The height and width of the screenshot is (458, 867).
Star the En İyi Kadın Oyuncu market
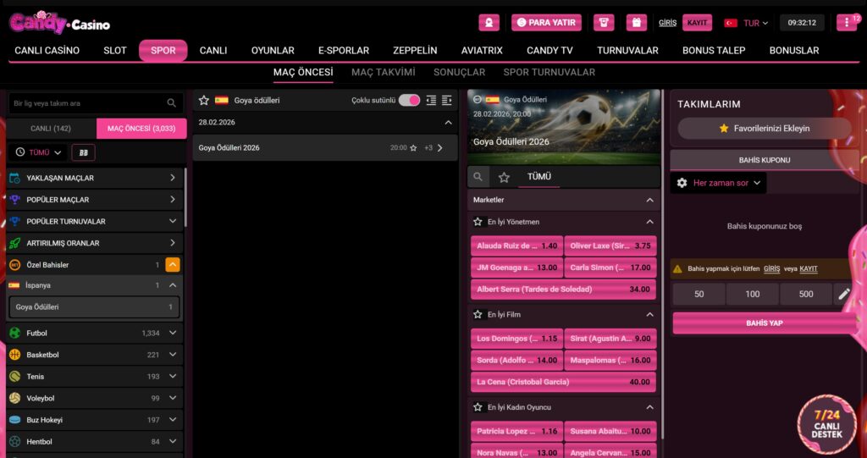point(478,407)
